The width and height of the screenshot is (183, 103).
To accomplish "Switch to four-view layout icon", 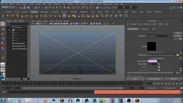I will (x=3, y=70).
